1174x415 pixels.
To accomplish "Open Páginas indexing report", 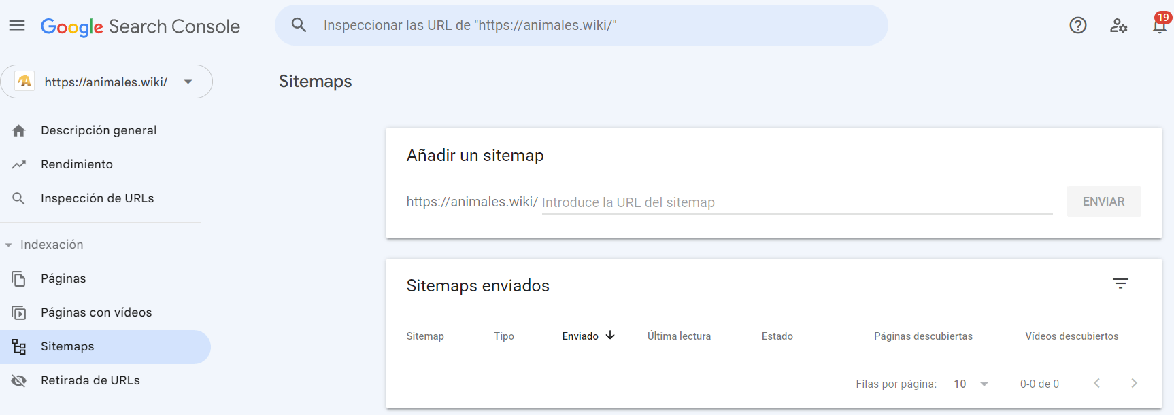I will pos(63,278).
